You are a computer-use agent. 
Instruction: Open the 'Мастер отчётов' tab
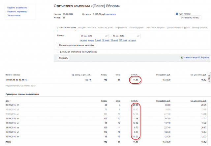point(200,28)
